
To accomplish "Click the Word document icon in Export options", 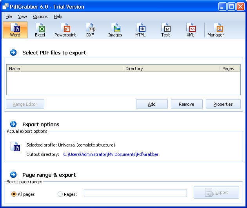I will coord(15,147).
